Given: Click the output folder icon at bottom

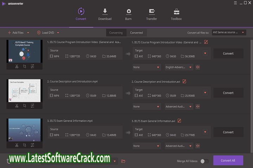Looking at the screenshot, I should (123, 161).
